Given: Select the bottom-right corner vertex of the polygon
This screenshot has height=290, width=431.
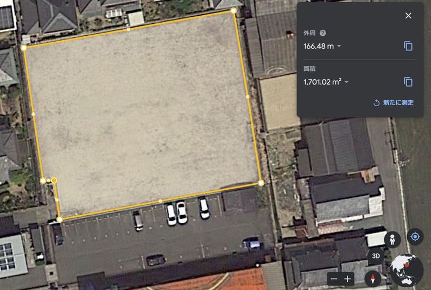Looking at the screenshot, I should (x=261, y=183).
